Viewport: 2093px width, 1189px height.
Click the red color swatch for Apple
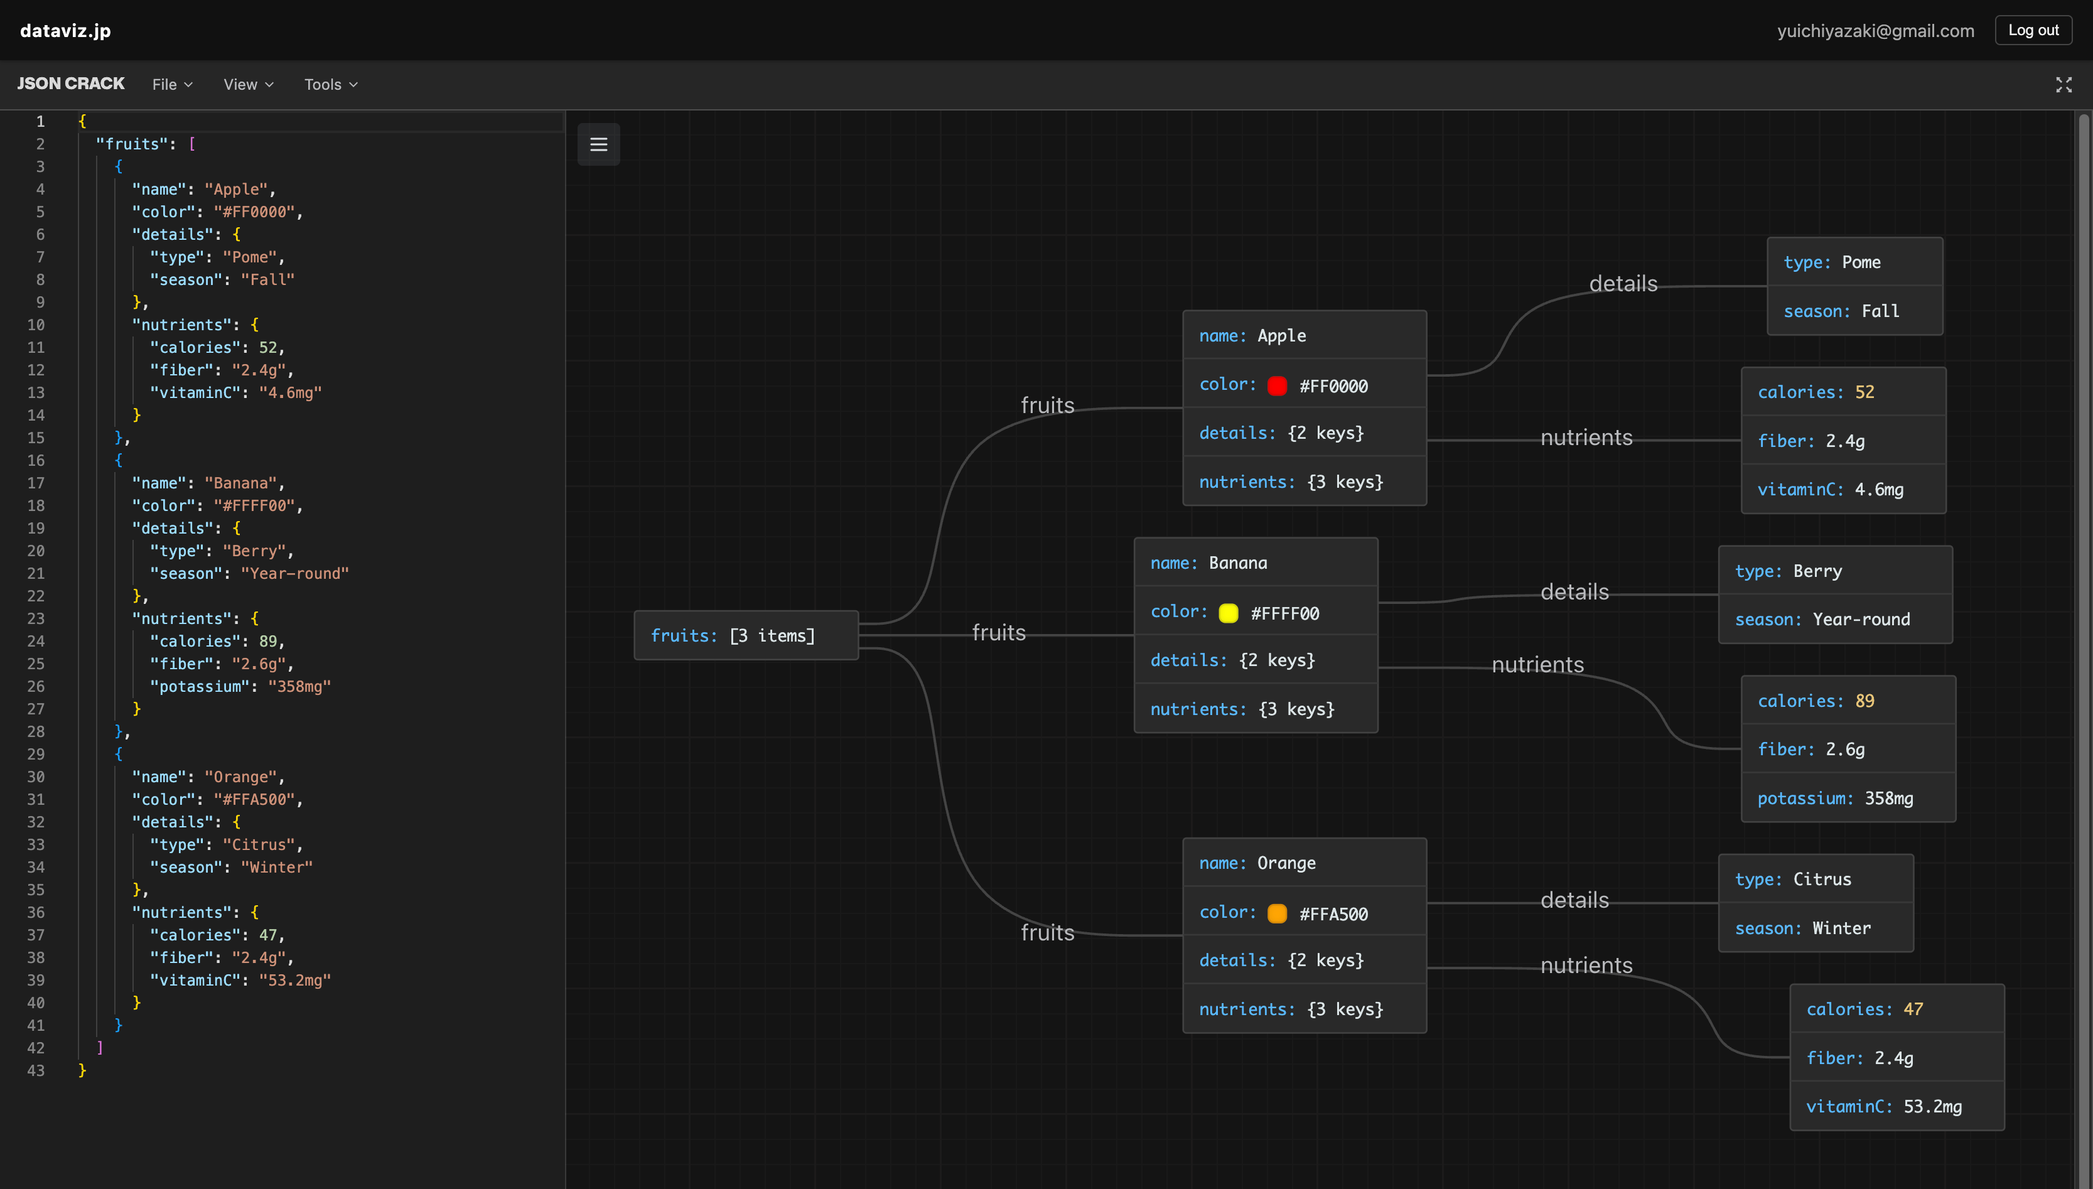[1277, 385]
